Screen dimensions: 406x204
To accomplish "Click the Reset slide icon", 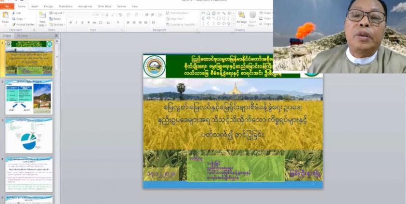I will click(x=56, y=19).
